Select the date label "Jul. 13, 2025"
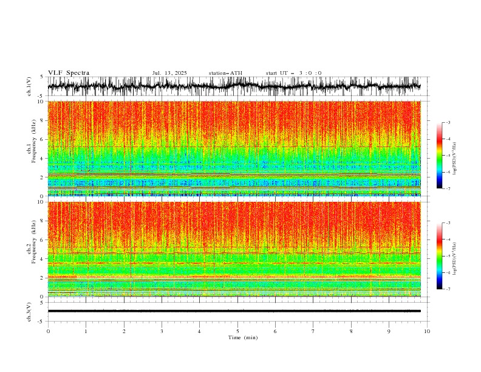Viewport: 481px width, 372px height. coord(169,73)
